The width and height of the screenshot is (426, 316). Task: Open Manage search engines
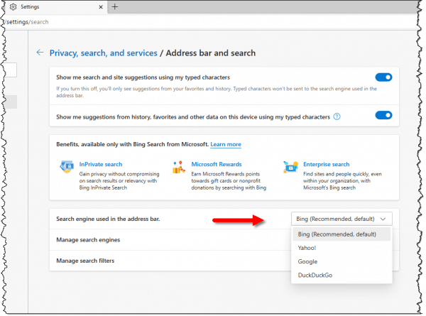pos(170,239)
